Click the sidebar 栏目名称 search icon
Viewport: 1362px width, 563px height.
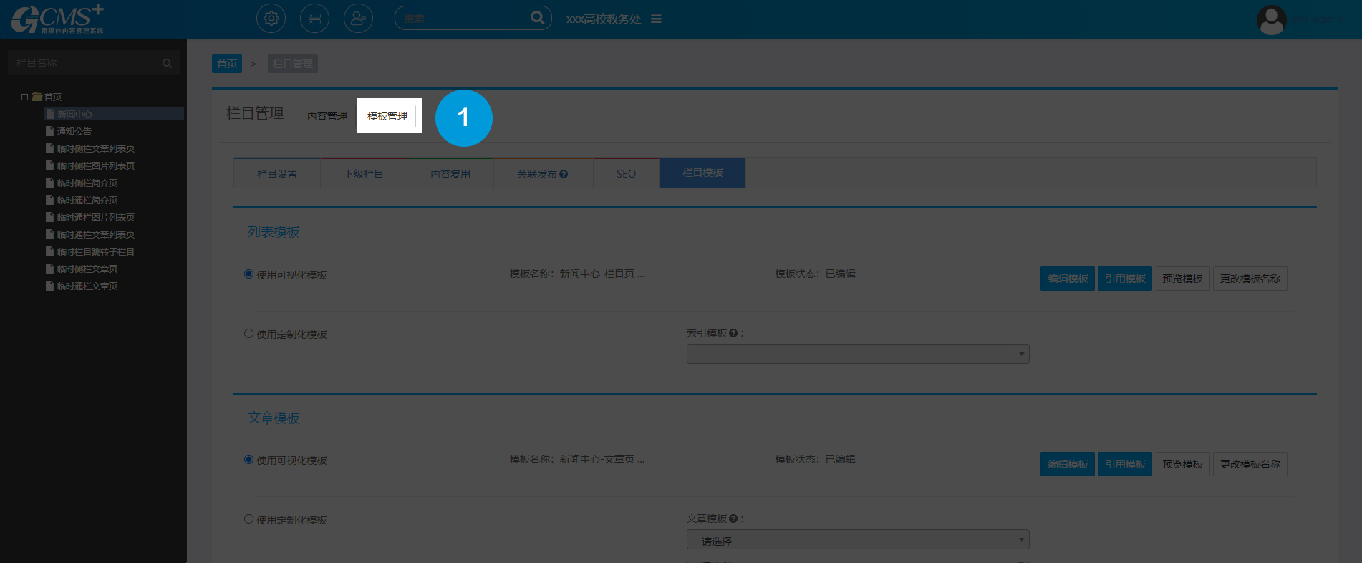click(167, 64)
